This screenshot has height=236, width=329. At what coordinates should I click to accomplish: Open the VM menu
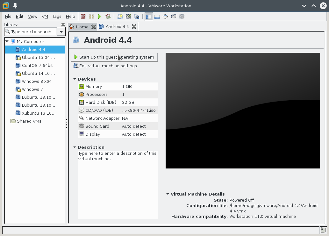tap(45, 16)
